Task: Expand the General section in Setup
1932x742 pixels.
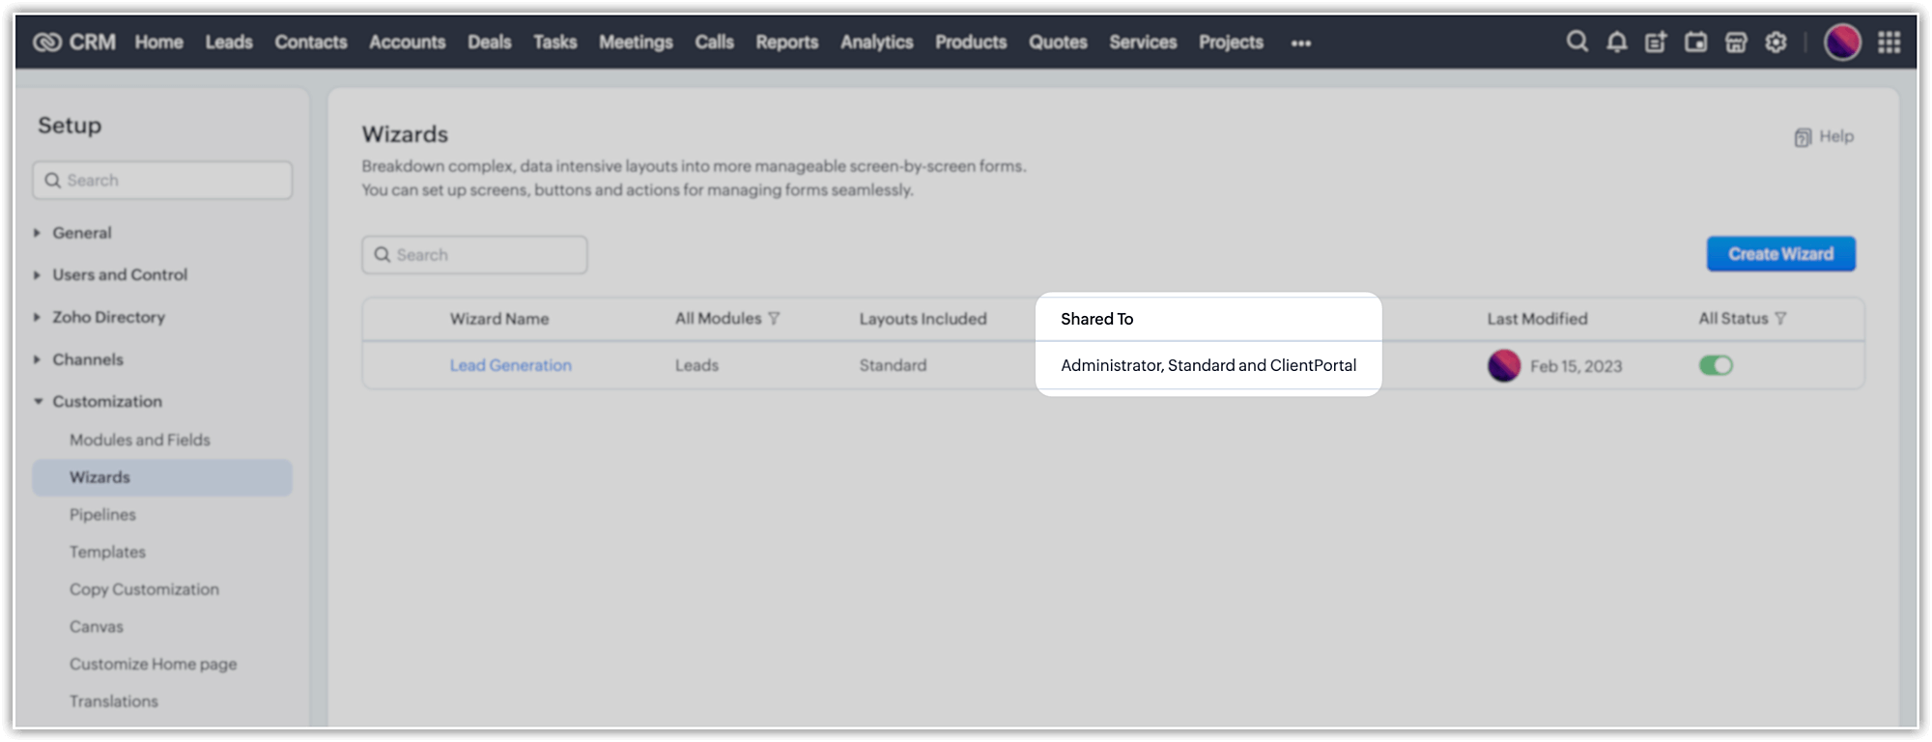Action: click(x=82, y=233)
